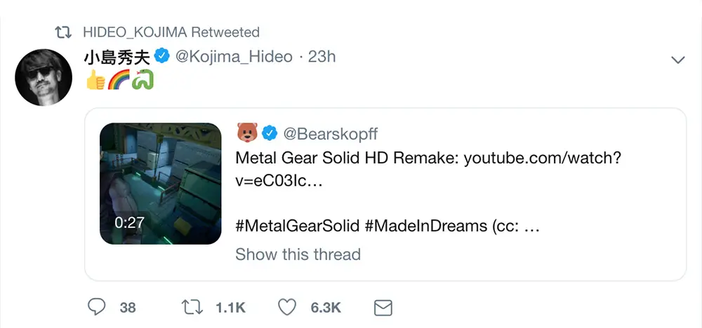702x328 pixels.
Task: Click the envelope direct message icon
Action: [x=383, y=307]
